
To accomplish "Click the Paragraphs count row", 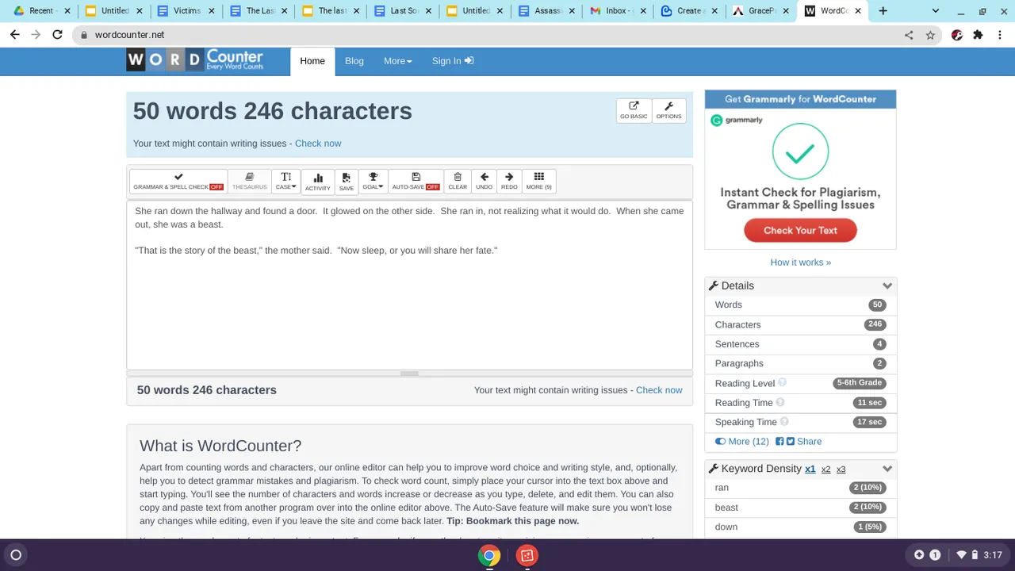I will pos(801,363).
